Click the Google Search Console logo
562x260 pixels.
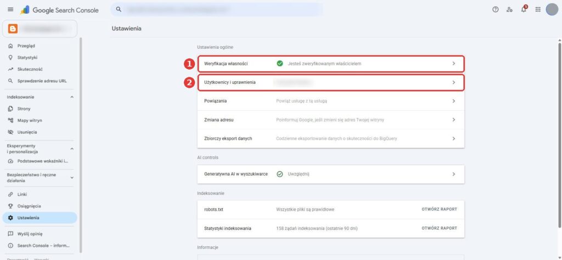59,10
